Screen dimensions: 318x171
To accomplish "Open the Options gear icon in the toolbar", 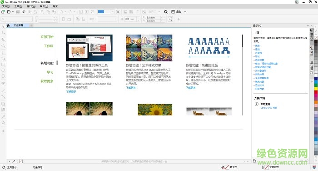I will 166,12.
